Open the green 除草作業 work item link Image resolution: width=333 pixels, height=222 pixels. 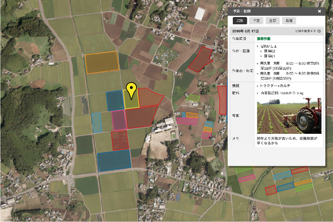click(x=264, y=39)
